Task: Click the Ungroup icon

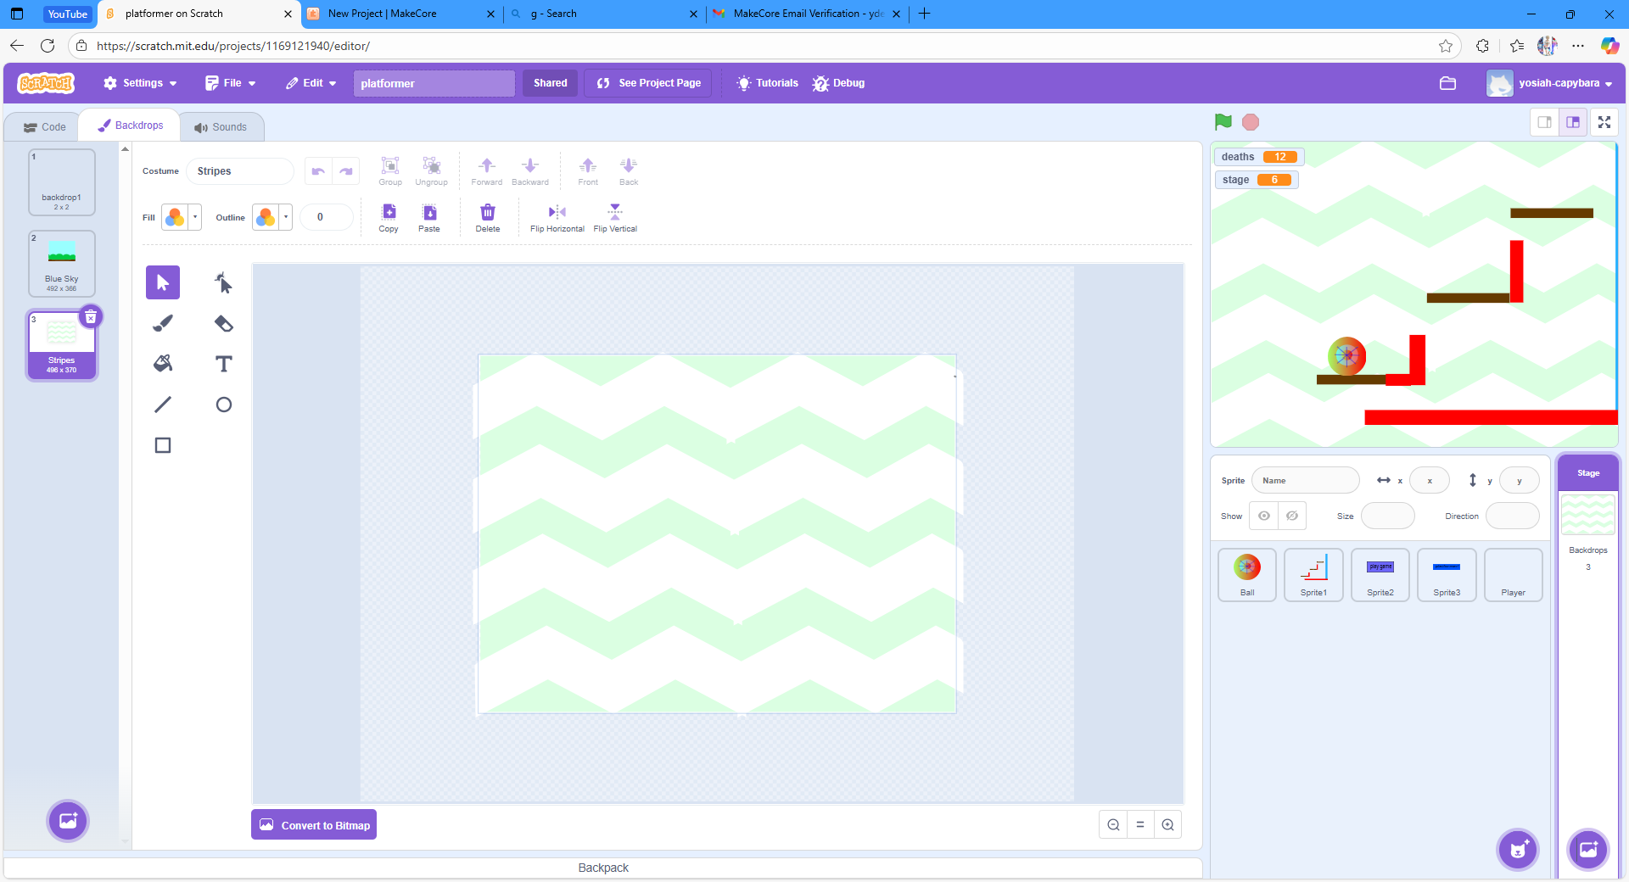Action: 431,171
